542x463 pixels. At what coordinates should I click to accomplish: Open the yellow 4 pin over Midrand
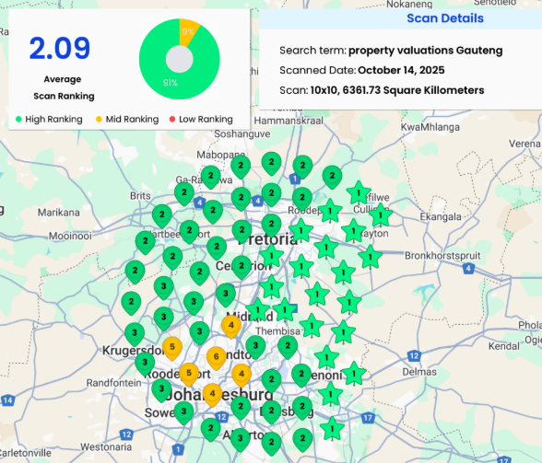coord(230,326)
